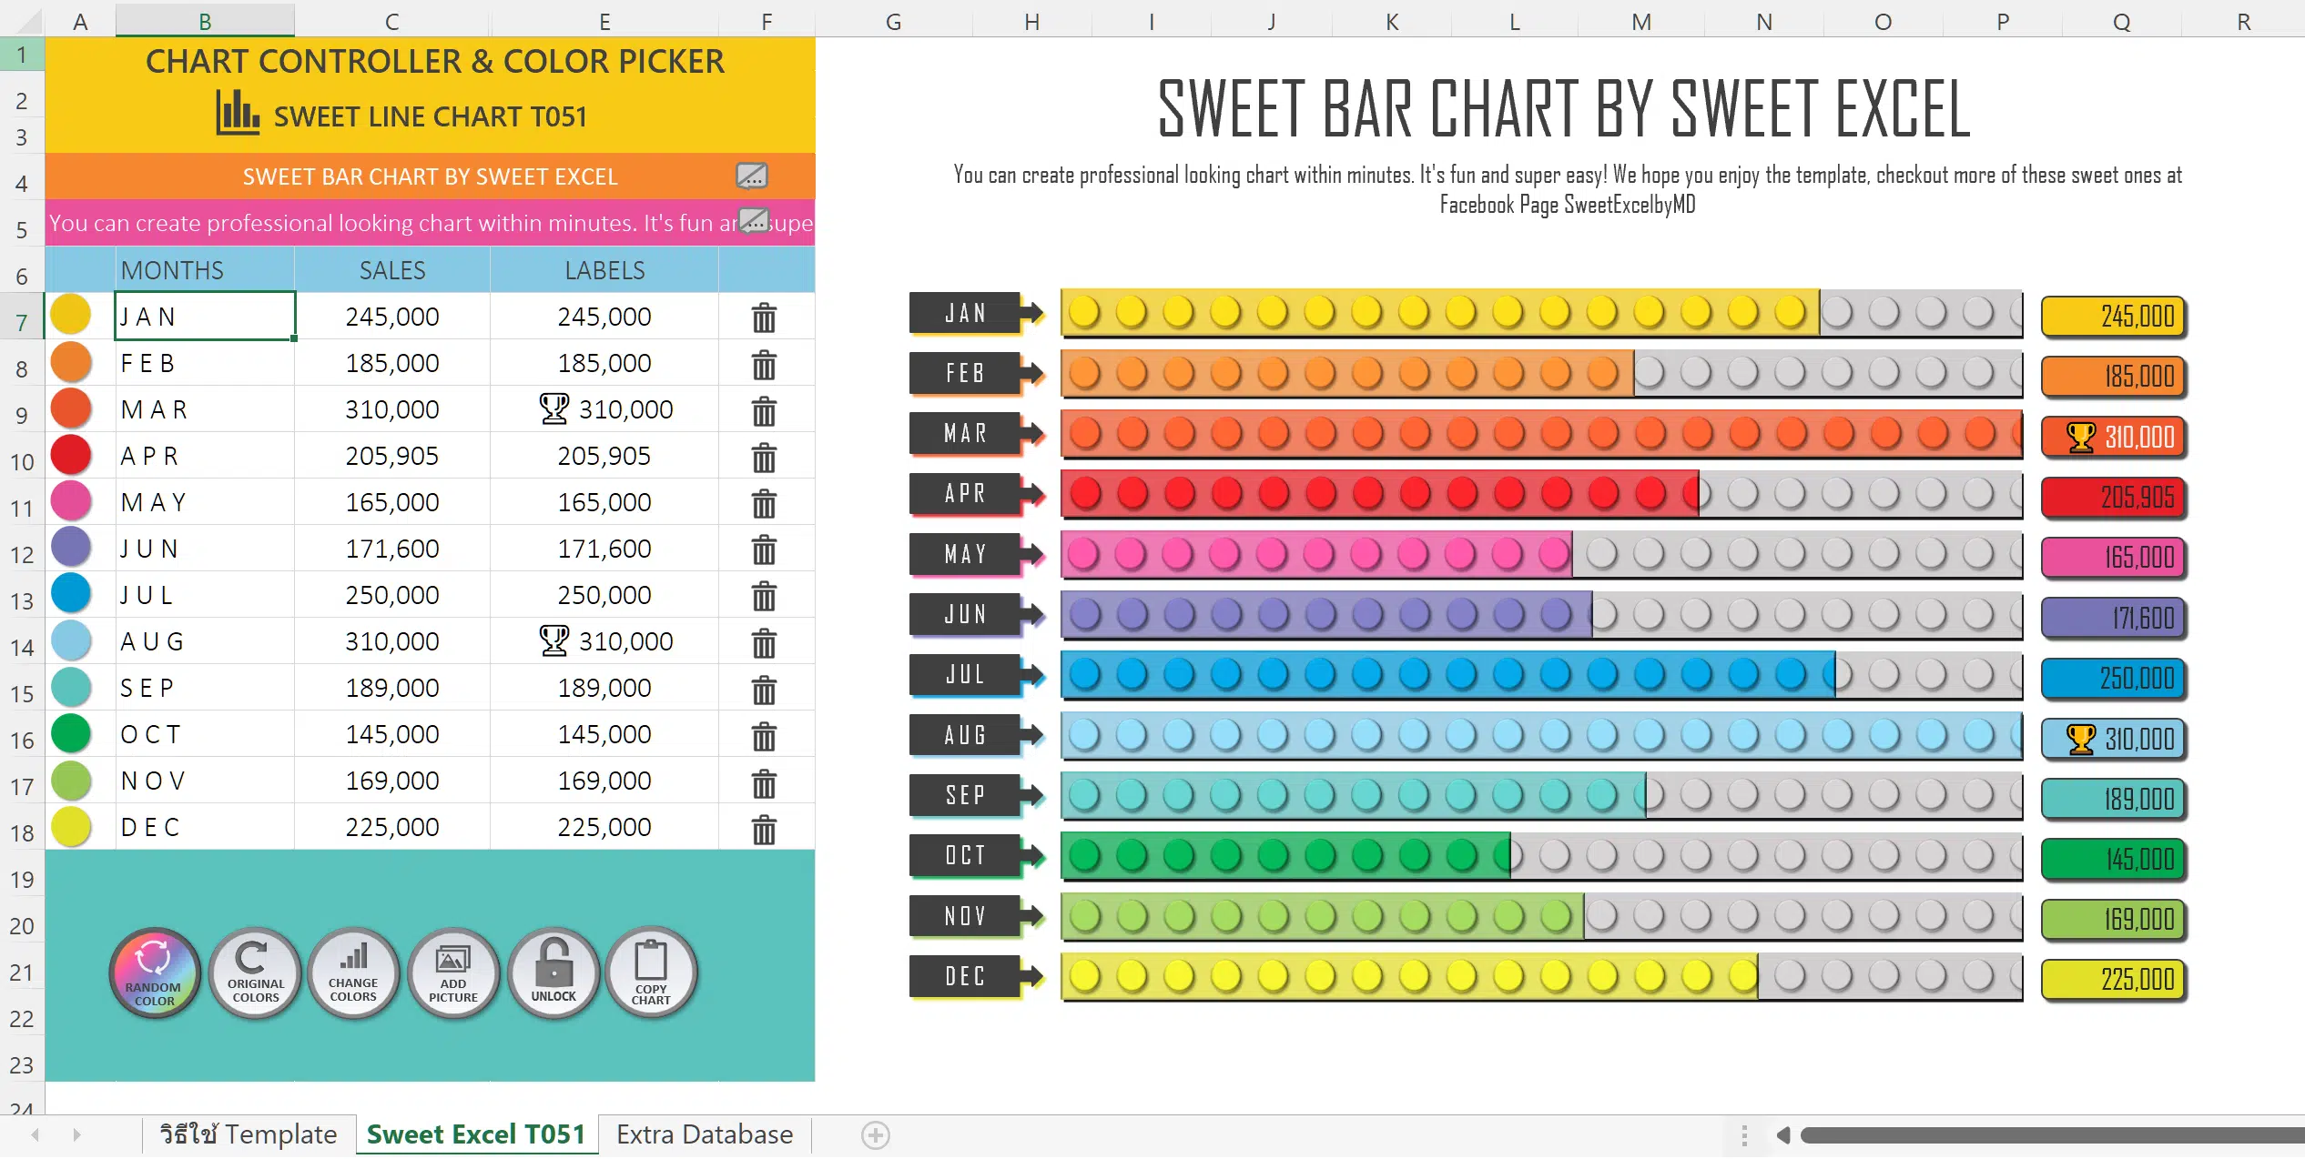Delete JUN entry via trash icon
This screenshot has height=1159, width=2305.
click(x=764, y=549)
